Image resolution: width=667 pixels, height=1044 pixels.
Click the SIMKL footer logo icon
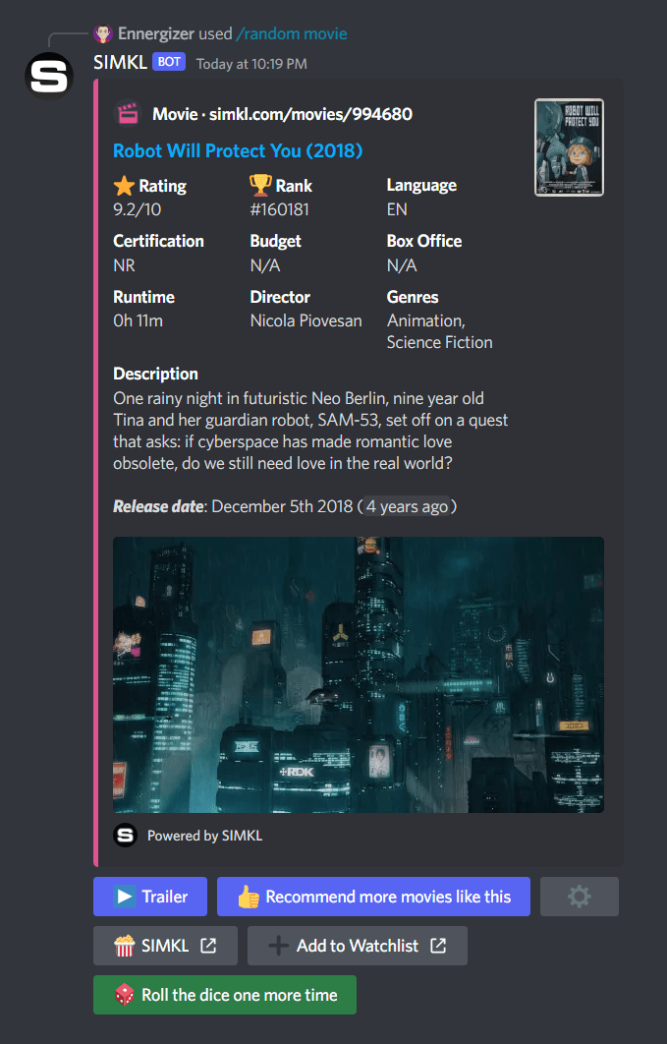(125, 836)
